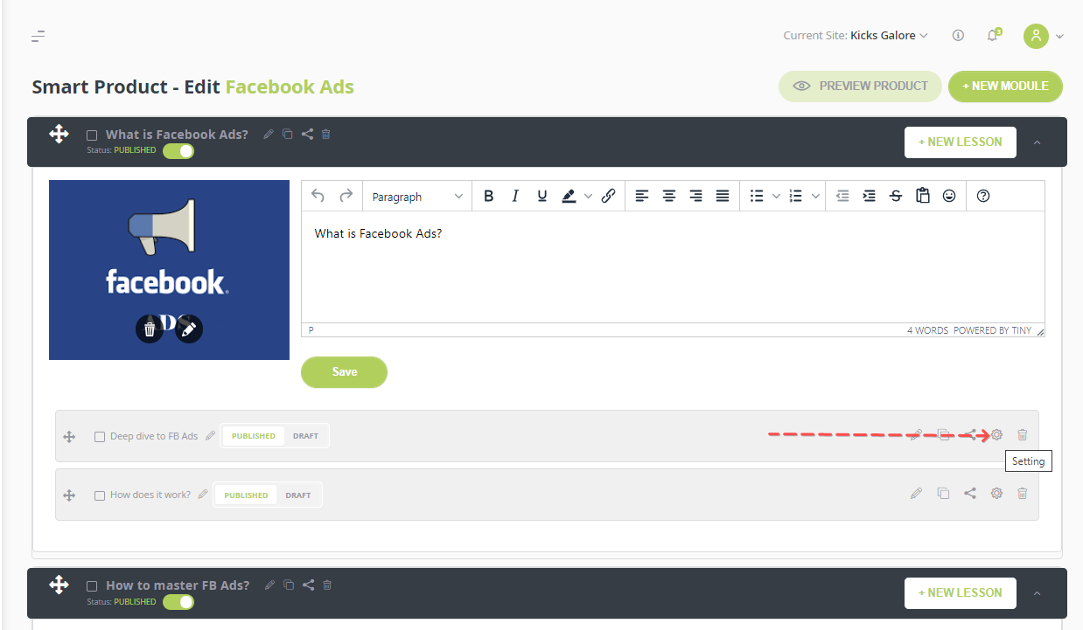The height and width of the screenshot is (630, 1083).
Task: Delete the Facebook Ads module image
Action: pyautogui.click(x=150, y=329)
